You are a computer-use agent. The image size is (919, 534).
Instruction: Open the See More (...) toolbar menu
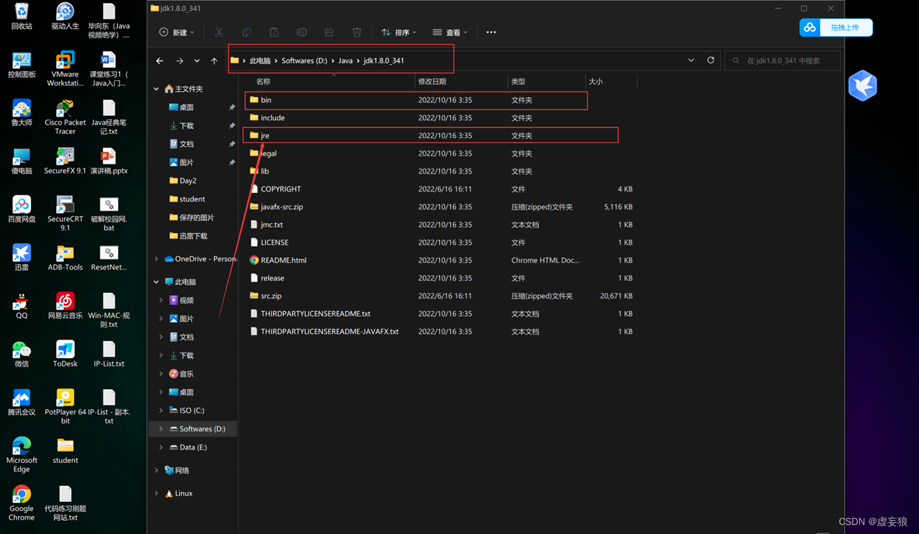point(491,32)
